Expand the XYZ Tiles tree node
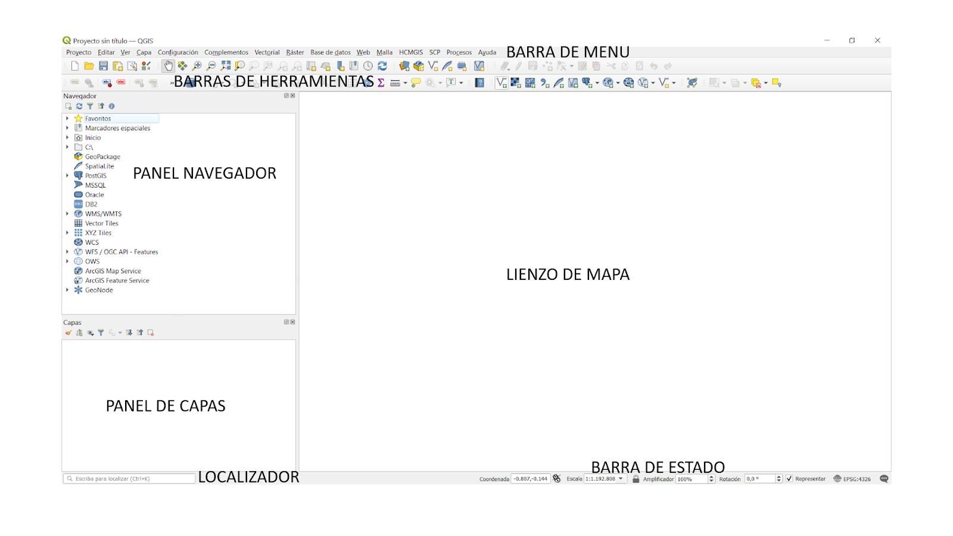 (x=67, y=233)
